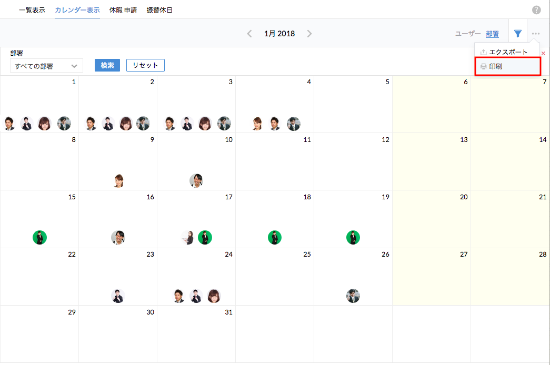Click the リセット reset button
550x365 pixels.
[145, 65]
